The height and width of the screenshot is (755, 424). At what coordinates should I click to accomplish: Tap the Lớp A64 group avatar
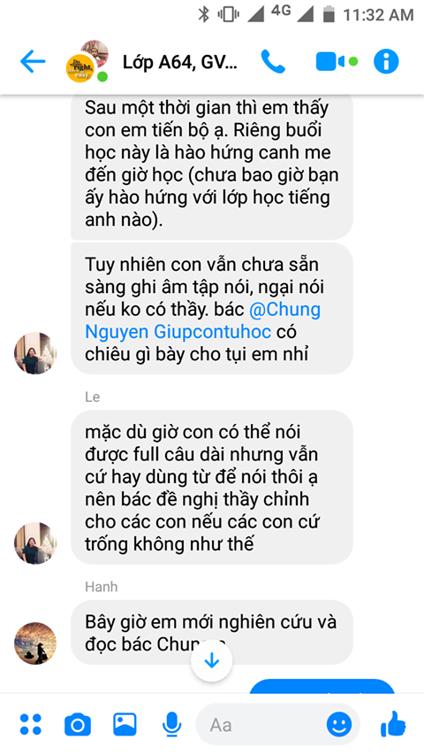[87, 62]
